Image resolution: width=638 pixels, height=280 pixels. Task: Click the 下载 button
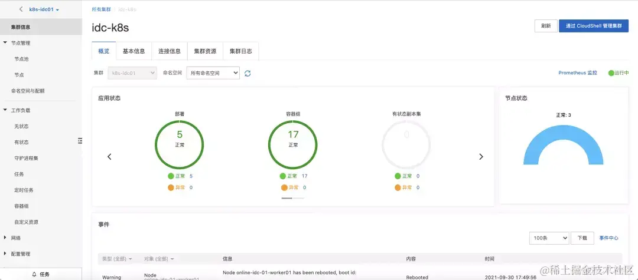click(582, 238)
